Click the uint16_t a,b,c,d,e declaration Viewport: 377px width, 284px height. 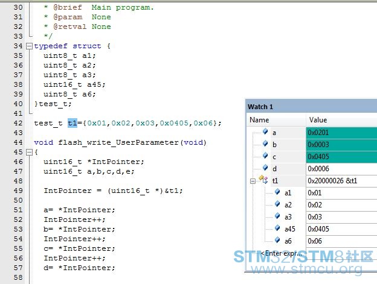(x=89, y=171)
